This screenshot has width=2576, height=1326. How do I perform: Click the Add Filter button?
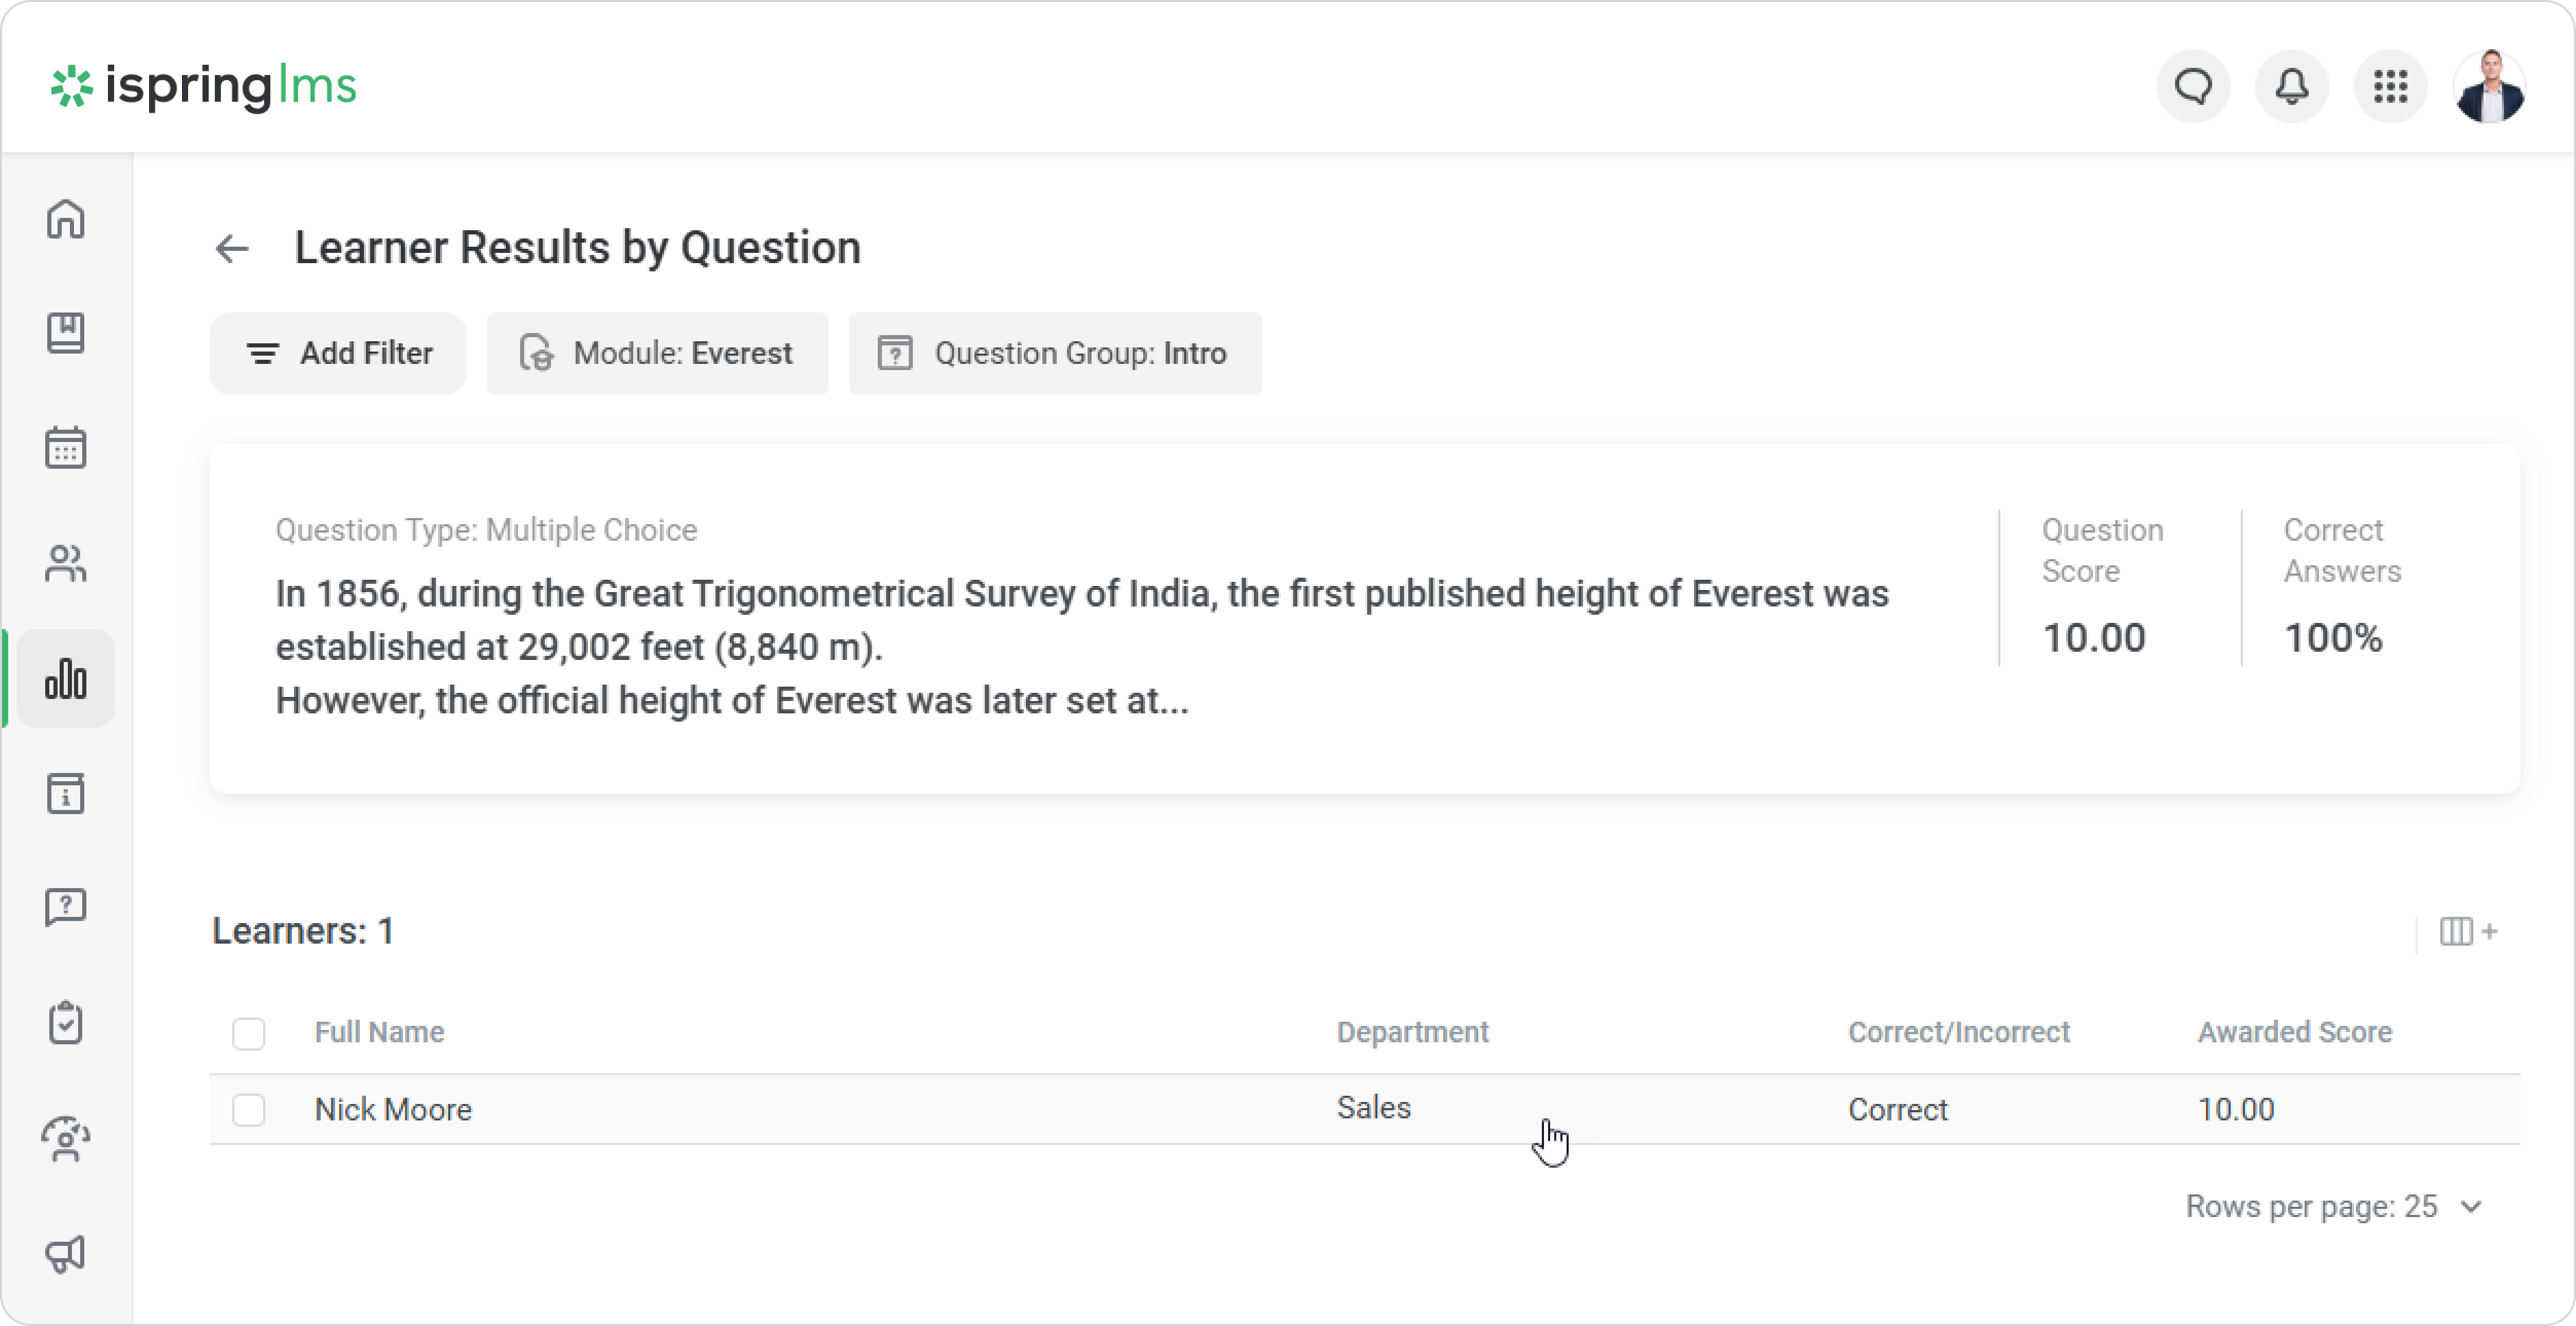click(x=338, y=354)
